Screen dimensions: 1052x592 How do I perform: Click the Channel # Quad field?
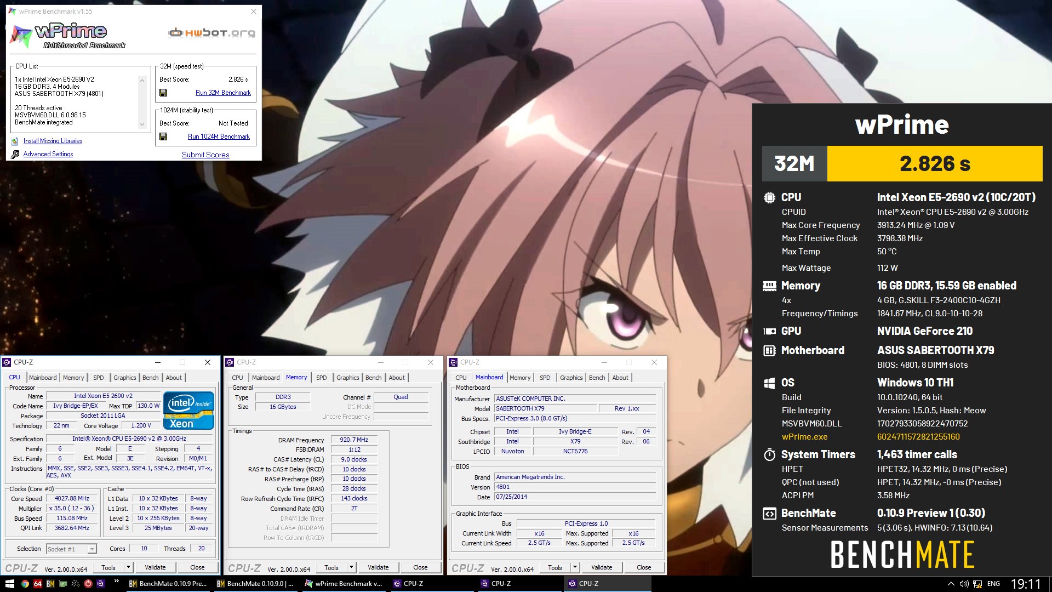401,397
